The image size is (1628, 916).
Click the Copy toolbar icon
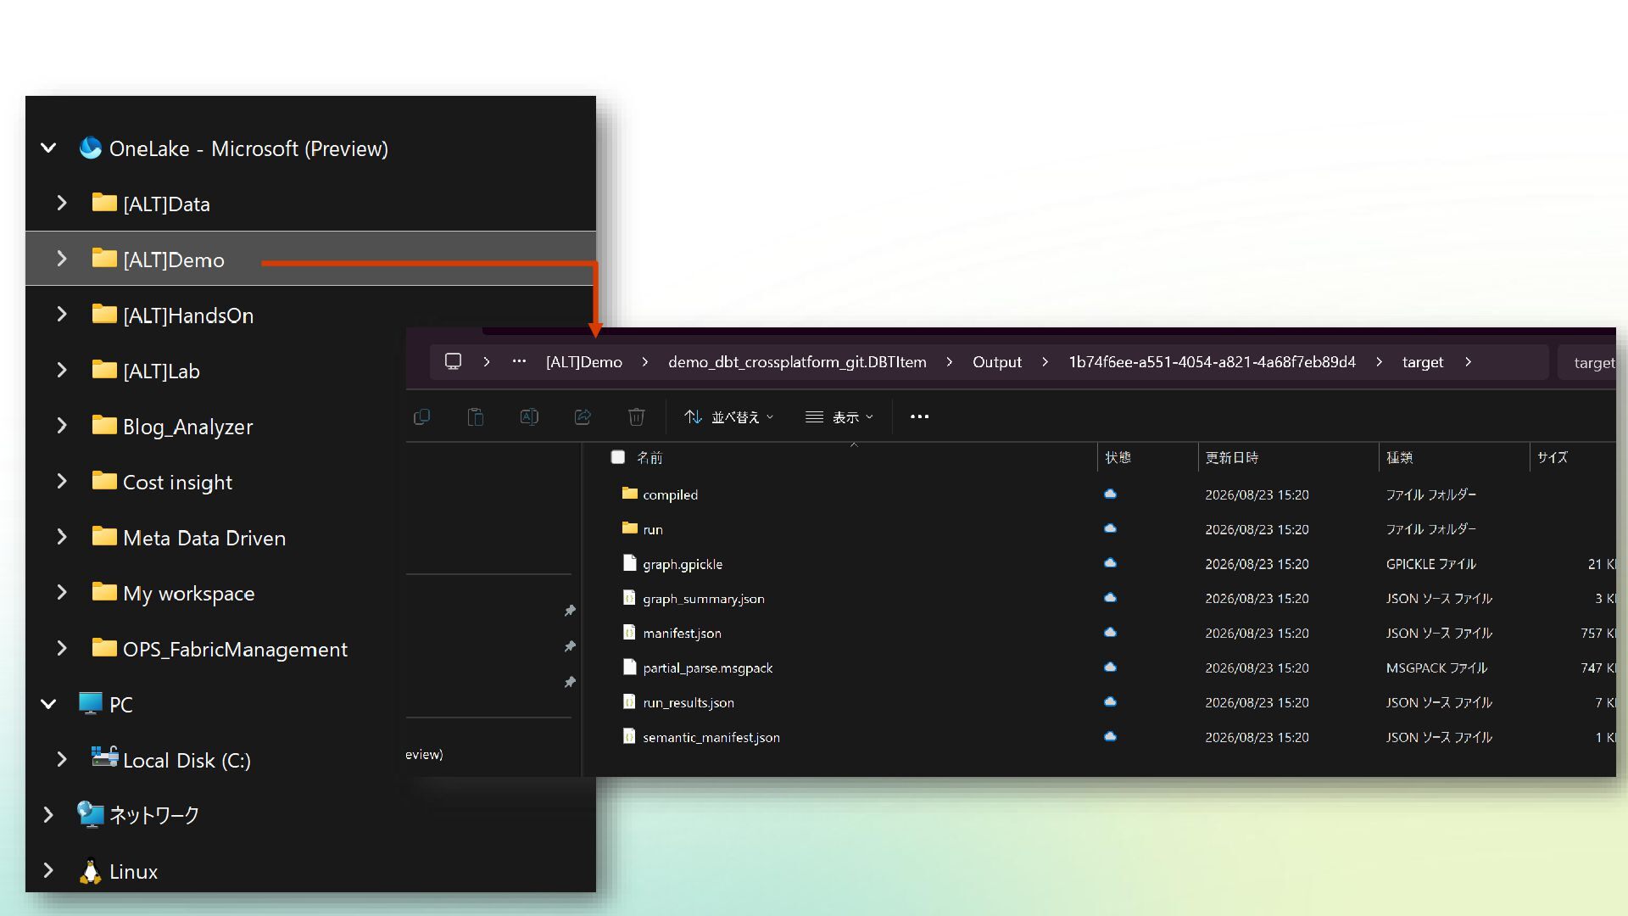pyautogui.click(x=421, y=416)
